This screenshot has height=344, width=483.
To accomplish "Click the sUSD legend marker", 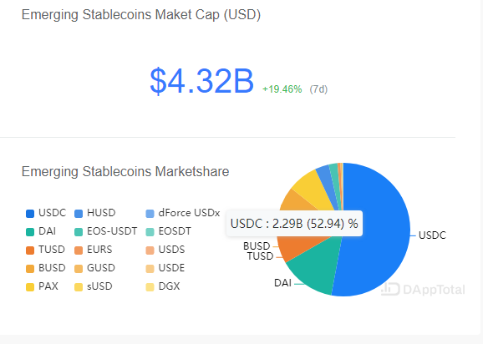I will click(79, 287).
